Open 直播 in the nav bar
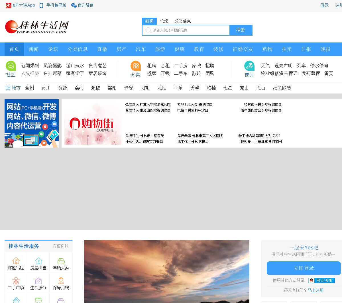342x303 pixels. click(x=102, y=49)
